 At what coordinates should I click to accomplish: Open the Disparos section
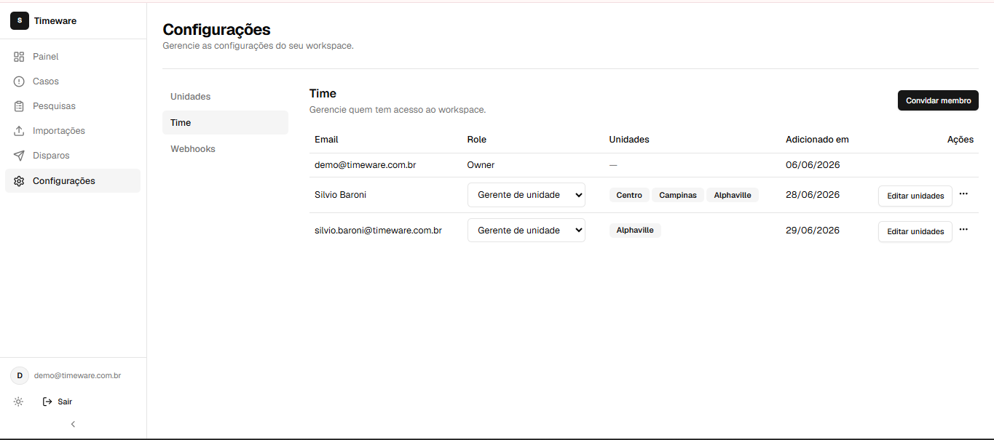73,156
